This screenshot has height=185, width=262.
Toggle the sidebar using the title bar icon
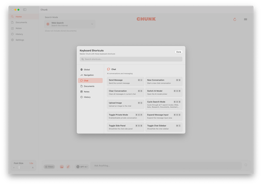[25, 10]
